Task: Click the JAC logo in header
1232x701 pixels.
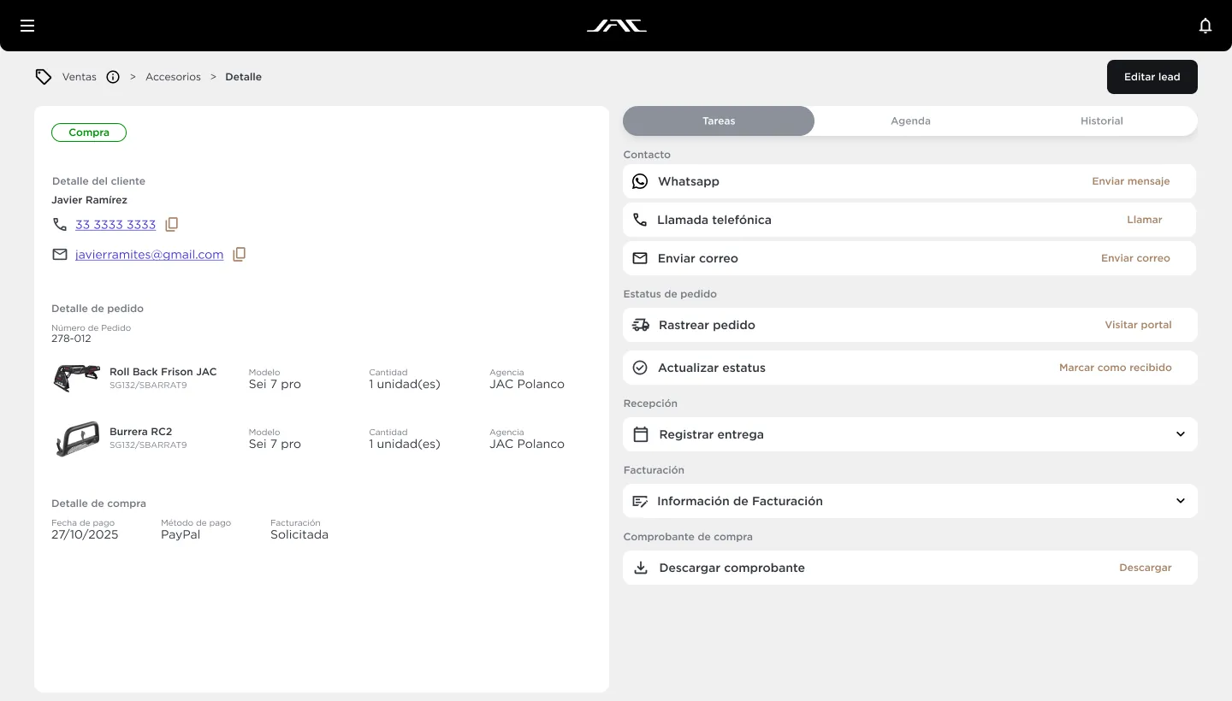Action: 616,26
